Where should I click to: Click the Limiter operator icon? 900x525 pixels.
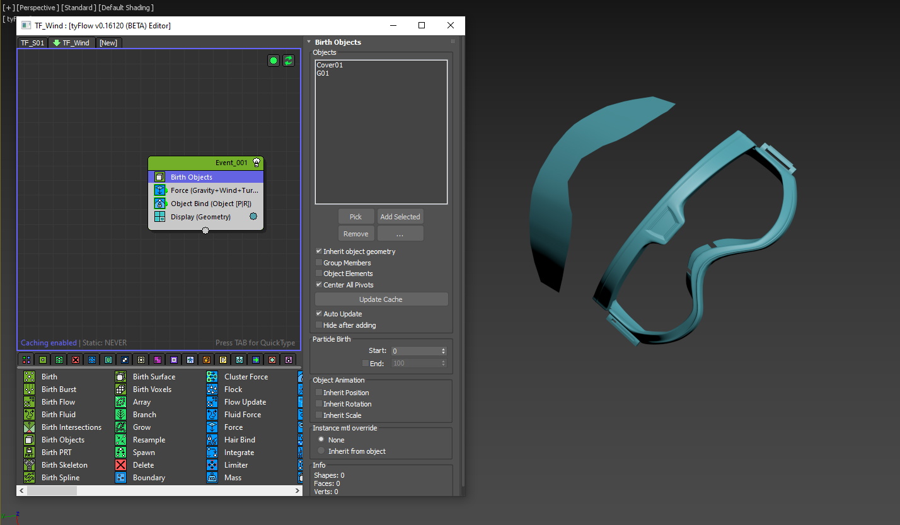[x=212, y=464]
